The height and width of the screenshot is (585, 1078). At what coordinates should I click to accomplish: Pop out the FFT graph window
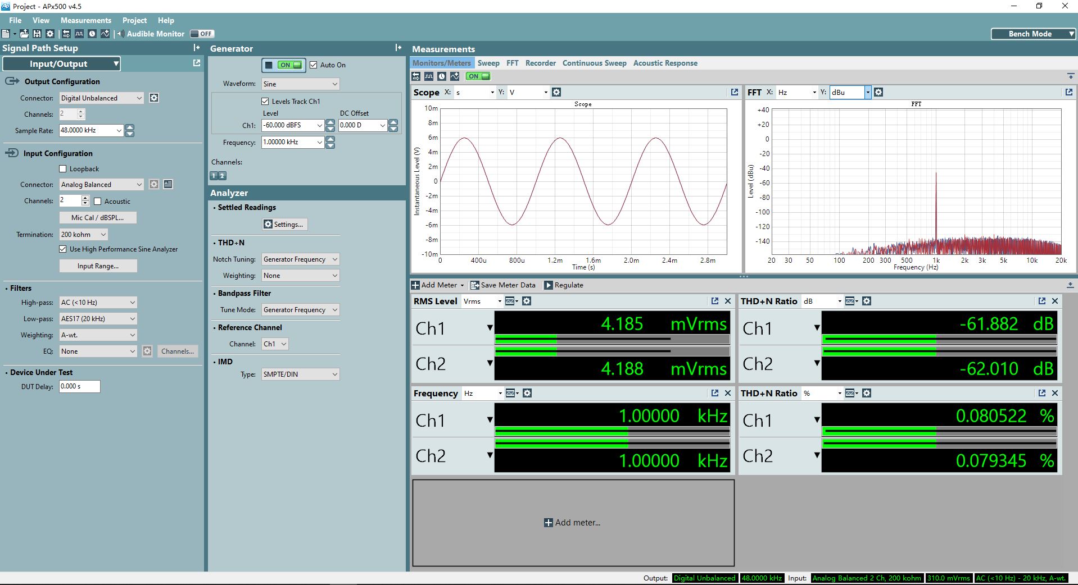(x=1068, y=92)
